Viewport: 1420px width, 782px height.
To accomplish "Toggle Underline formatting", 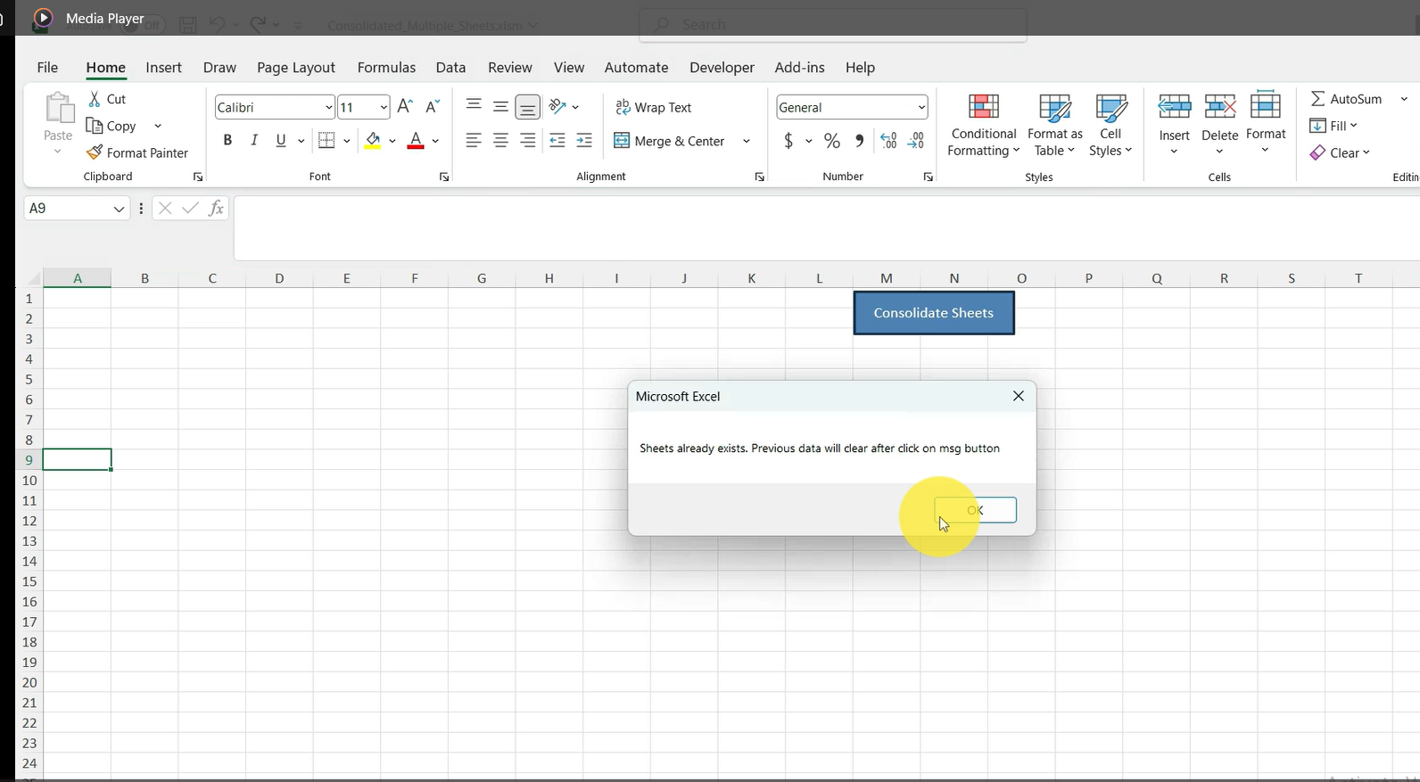I will pyautogui.click(x=281, y=140).
